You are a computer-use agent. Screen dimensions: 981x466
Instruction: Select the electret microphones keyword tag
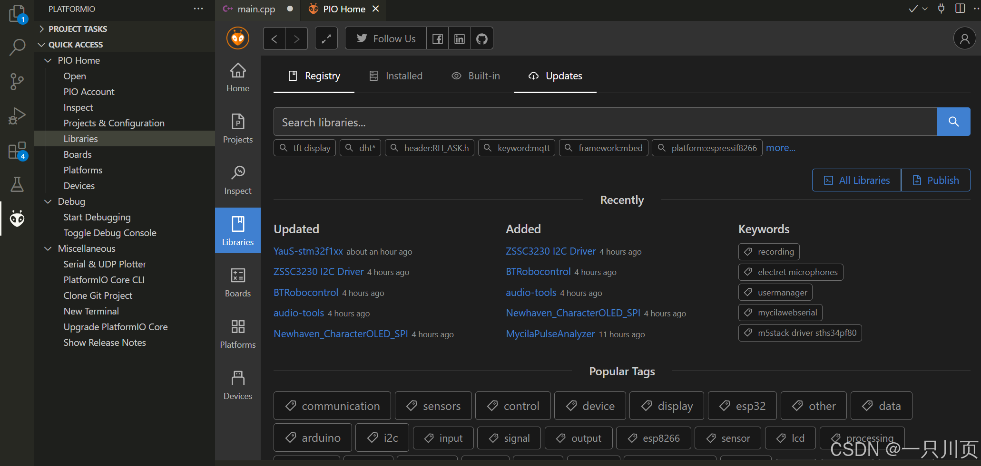point(791,272)
